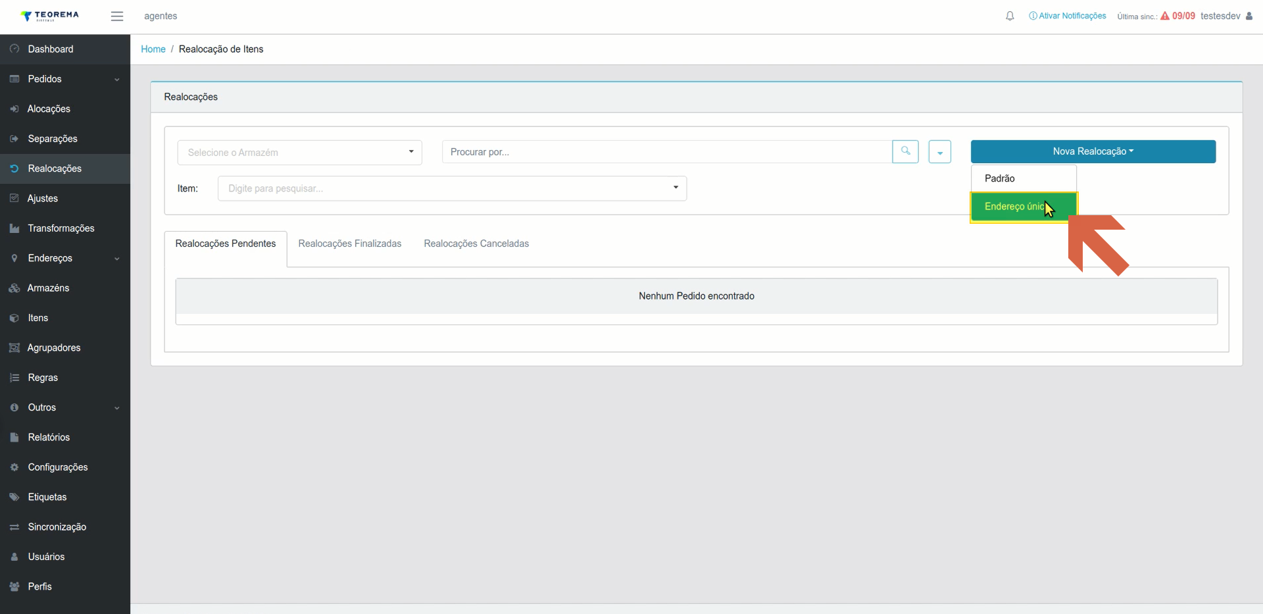Switch to Realocações Canceladas tab
This screenshot has width=1263, height=614.
476,243
